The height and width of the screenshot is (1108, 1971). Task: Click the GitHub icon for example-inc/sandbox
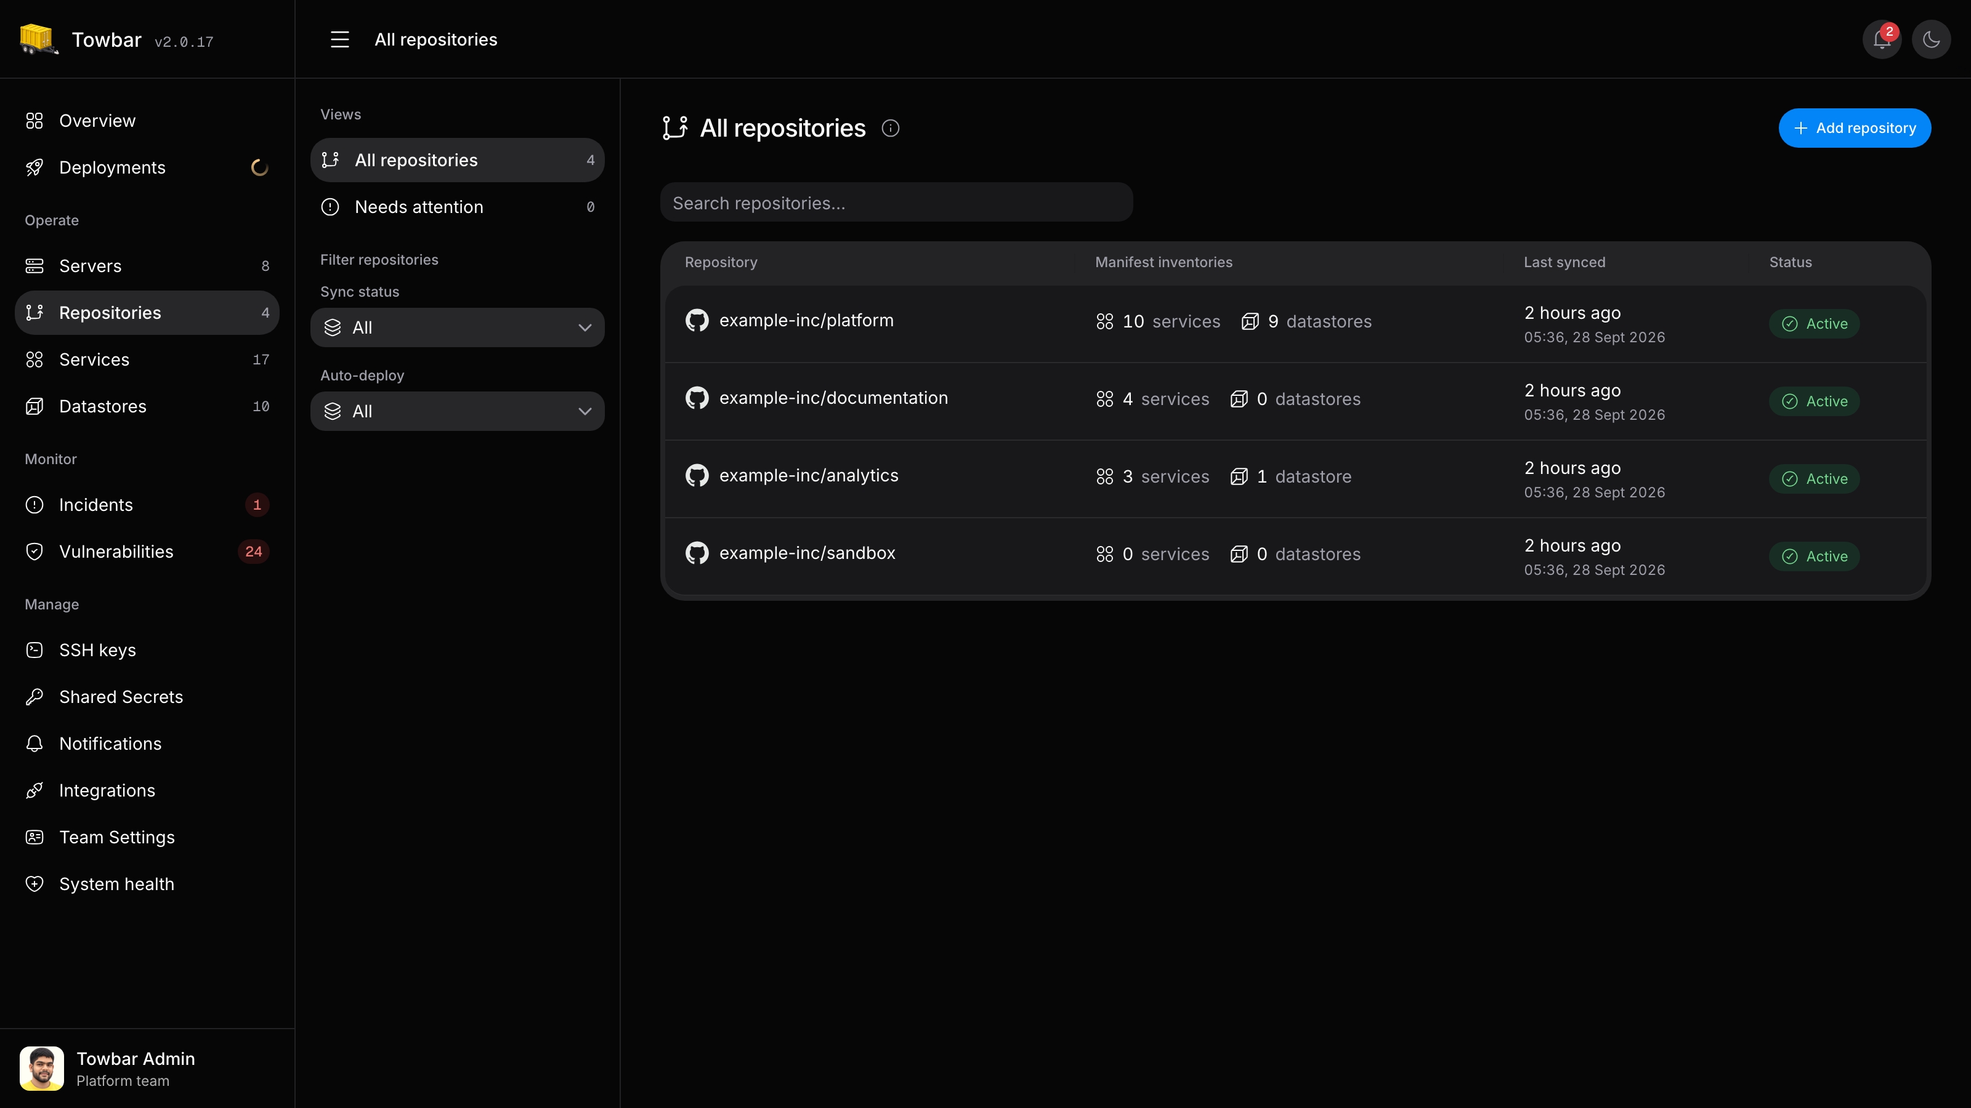pos(697,553)
